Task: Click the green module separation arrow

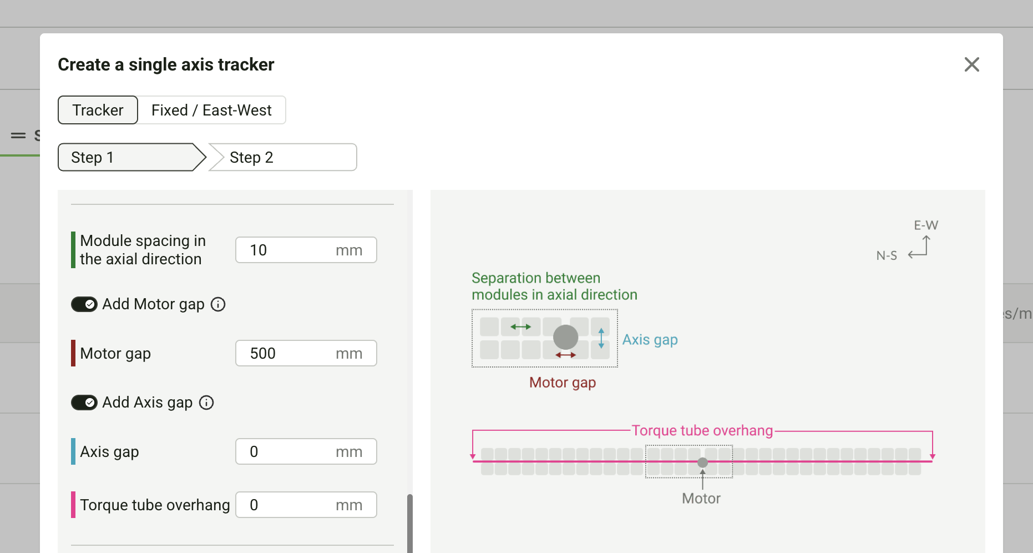Action: (520, 327)
